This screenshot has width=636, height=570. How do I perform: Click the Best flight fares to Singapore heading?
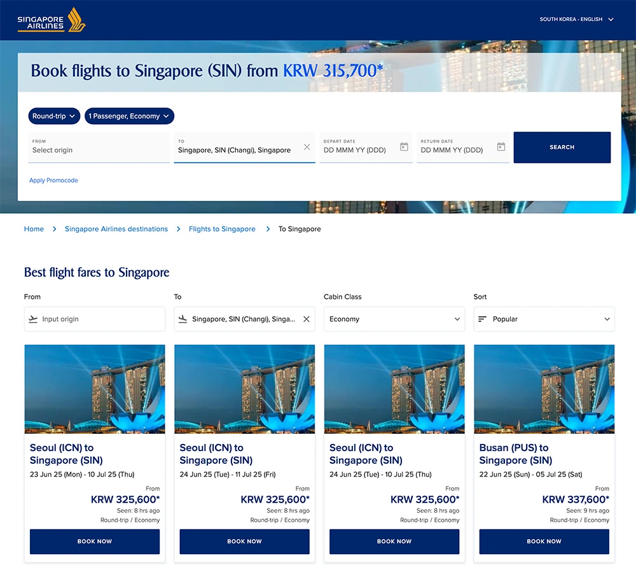point(97,272)
